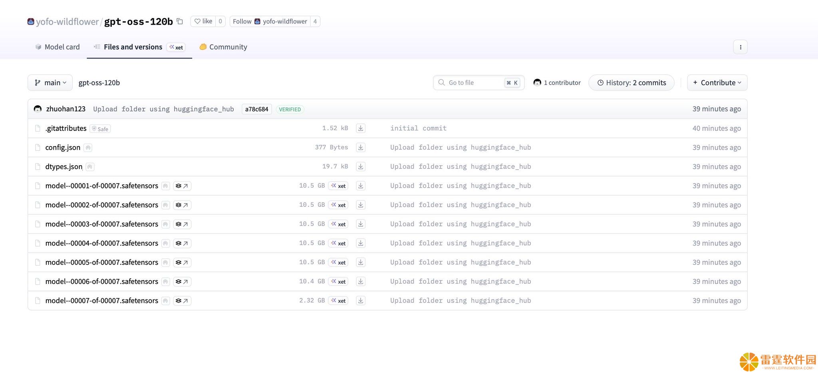Viewport: 818px width, 372px height.
Task: Open zhuohan123 user profile
Action: tap(66, 109)
